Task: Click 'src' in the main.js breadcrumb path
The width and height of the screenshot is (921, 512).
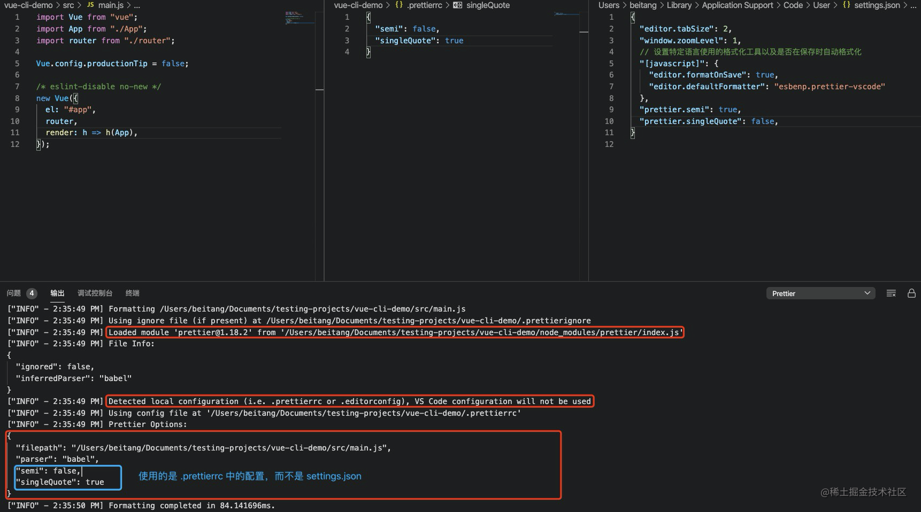Action: 68,5
